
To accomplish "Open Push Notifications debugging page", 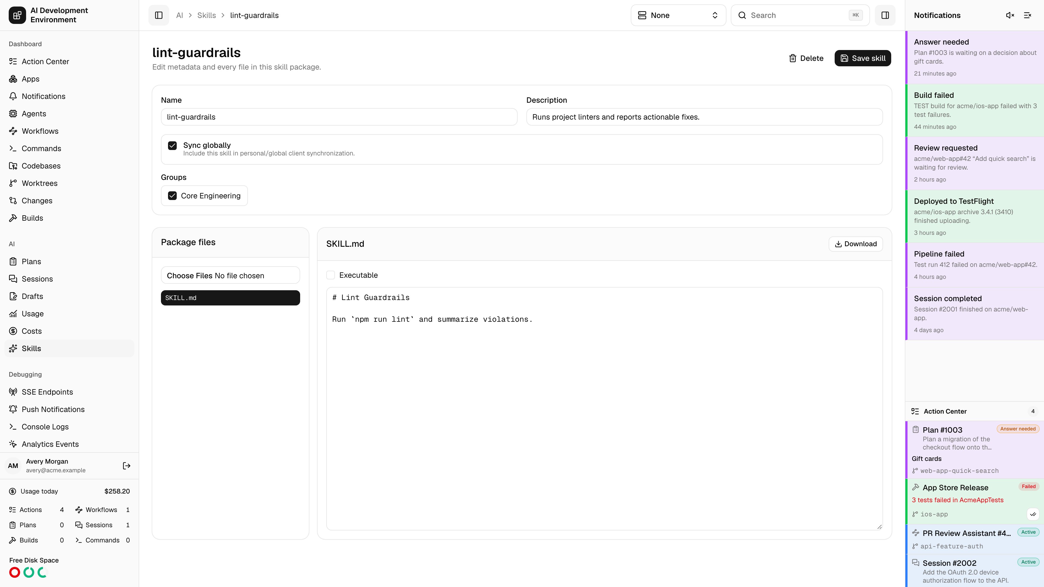I will pyautogui.click(x=69, y=410).
